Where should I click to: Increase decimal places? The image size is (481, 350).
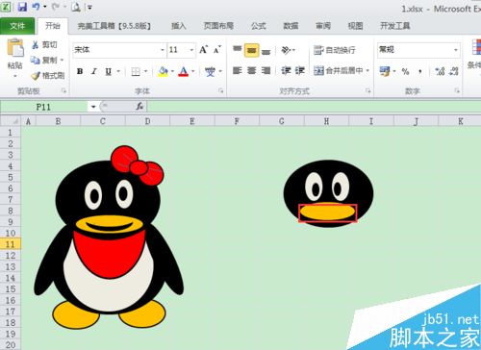pyautogui.click(x=440, y=71)
